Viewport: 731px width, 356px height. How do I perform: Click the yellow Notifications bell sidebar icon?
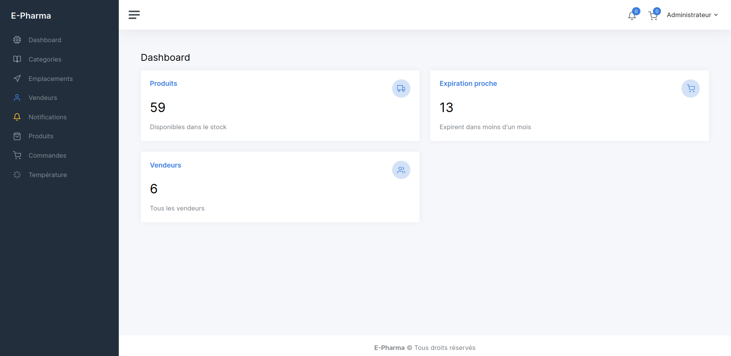pos(17,117)
